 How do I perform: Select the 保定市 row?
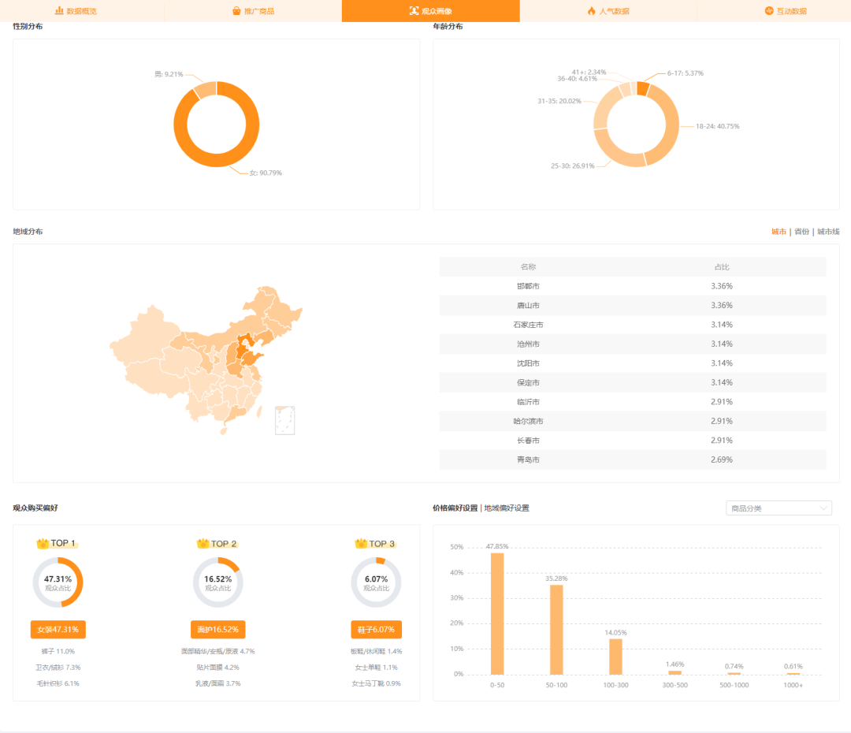(x=633, y=383)
